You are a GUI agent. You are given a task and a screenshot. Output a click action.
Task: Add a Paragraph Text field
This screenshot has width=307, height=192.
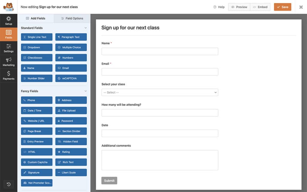(71, 37)
